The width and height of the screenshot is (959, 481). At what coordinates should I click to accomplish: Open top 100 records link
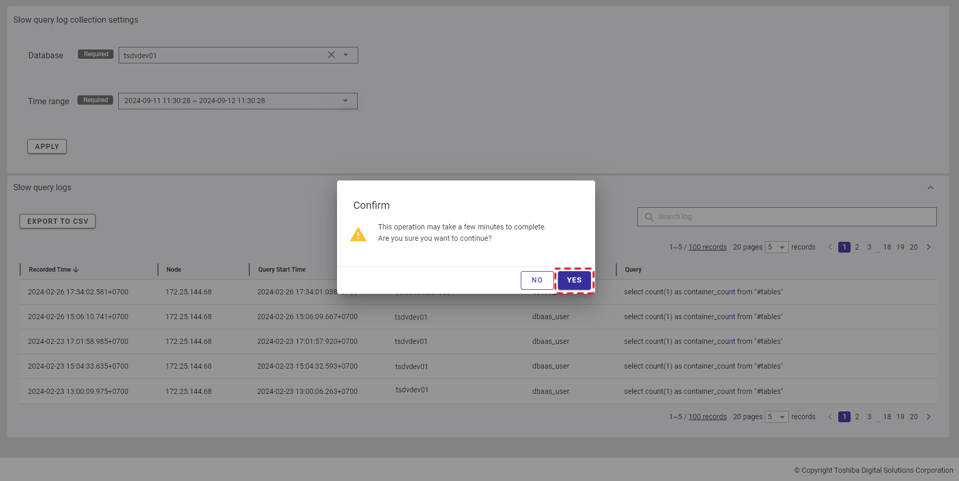[x=707, y=247]
